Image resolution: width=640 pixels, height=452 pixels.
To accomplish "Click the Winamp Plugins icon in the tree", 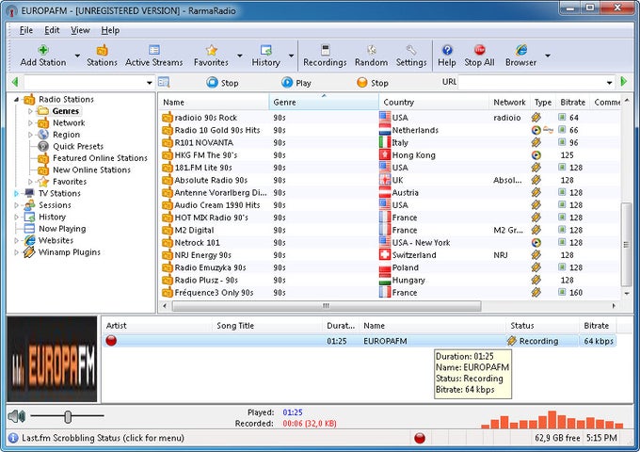I will coord(29,252).
